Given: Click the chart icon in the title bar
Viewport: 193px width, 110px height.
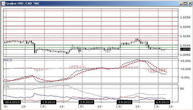Looking at the screenshot, I should pyautogui.click(x=3, y=3).
